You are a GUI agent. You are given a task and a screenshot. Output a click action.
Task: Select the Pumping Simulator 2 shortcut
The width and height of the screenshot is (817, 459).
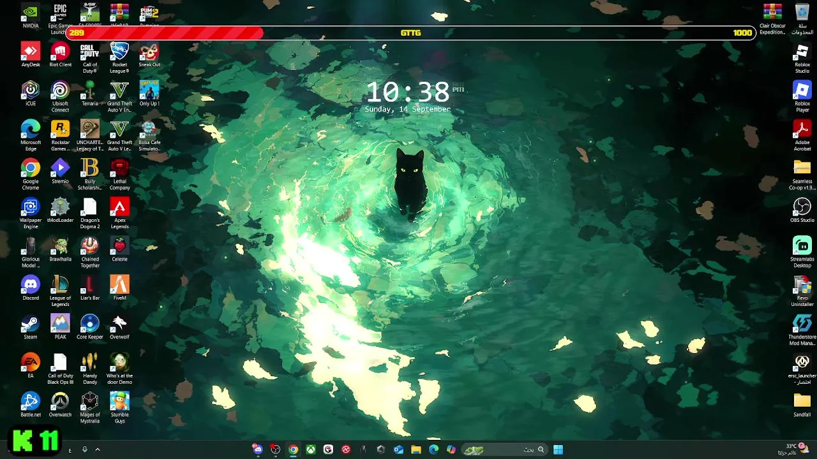coord(149,15)
